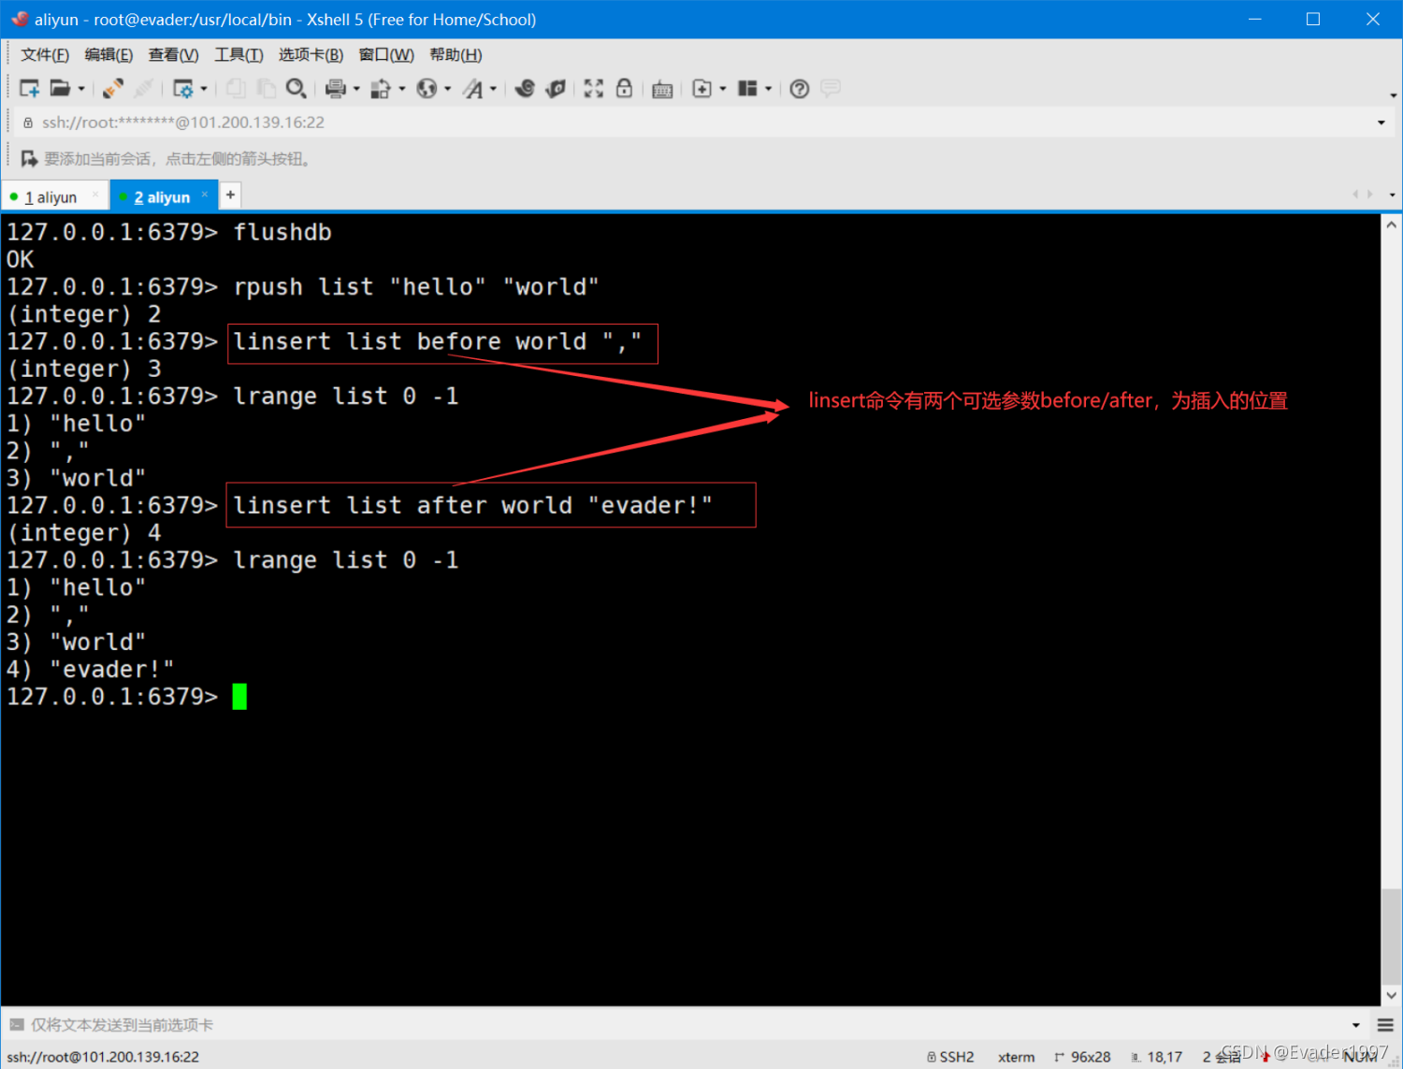The image size is (1403, 1069).
Task: Add a new tab with plus button
Action: (230, 195)
